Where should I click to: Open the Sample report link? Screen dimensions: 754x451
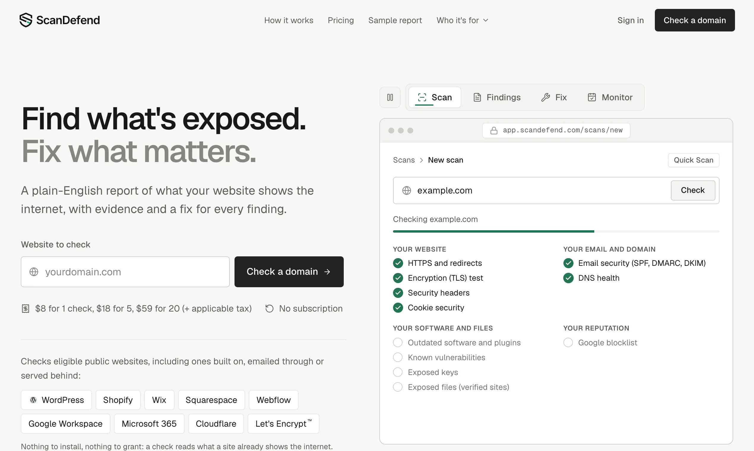coord(395,20)
